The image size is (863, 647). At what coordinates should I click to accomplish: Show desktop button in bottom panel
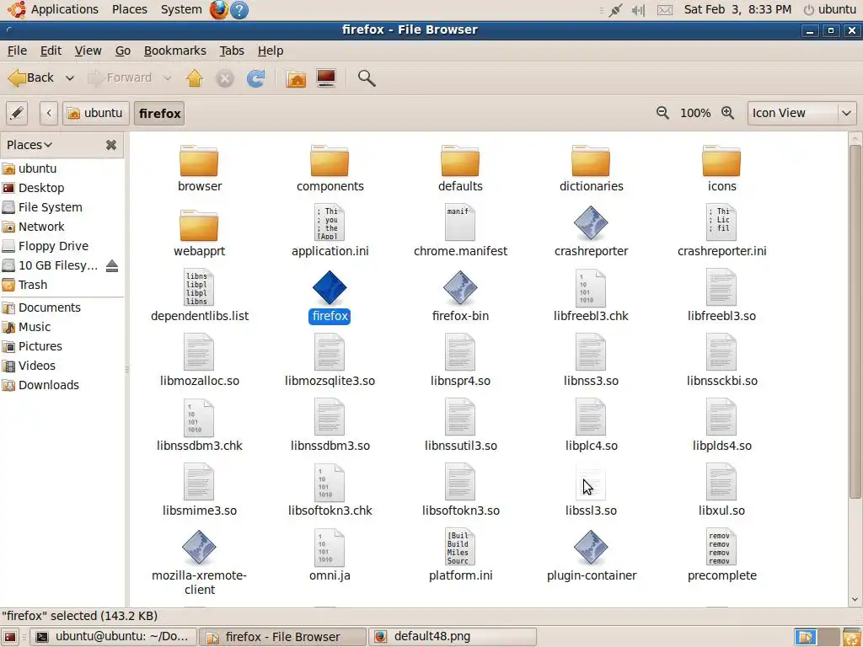(10, 637)
